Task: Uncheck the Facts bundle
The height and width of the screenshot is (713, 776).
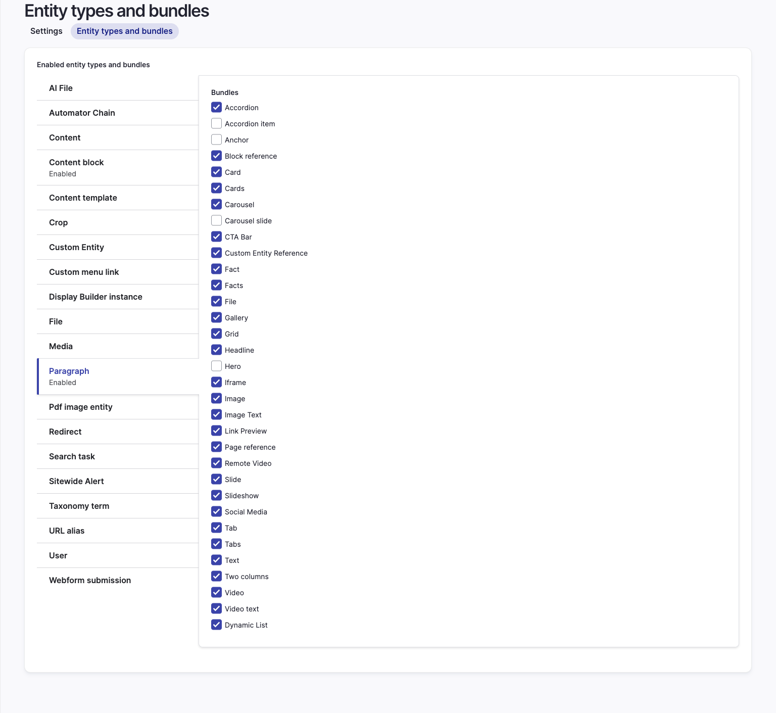Action: pos(216,285)
